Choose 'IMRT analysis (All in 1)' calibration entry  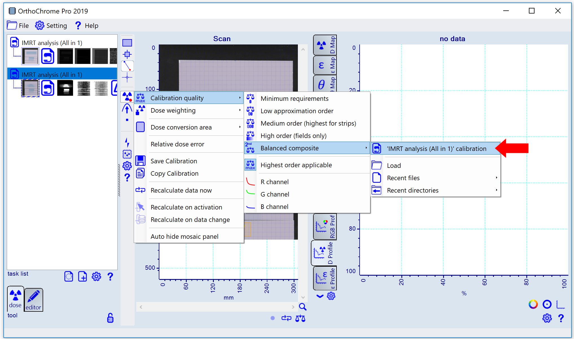pos(436,149)
